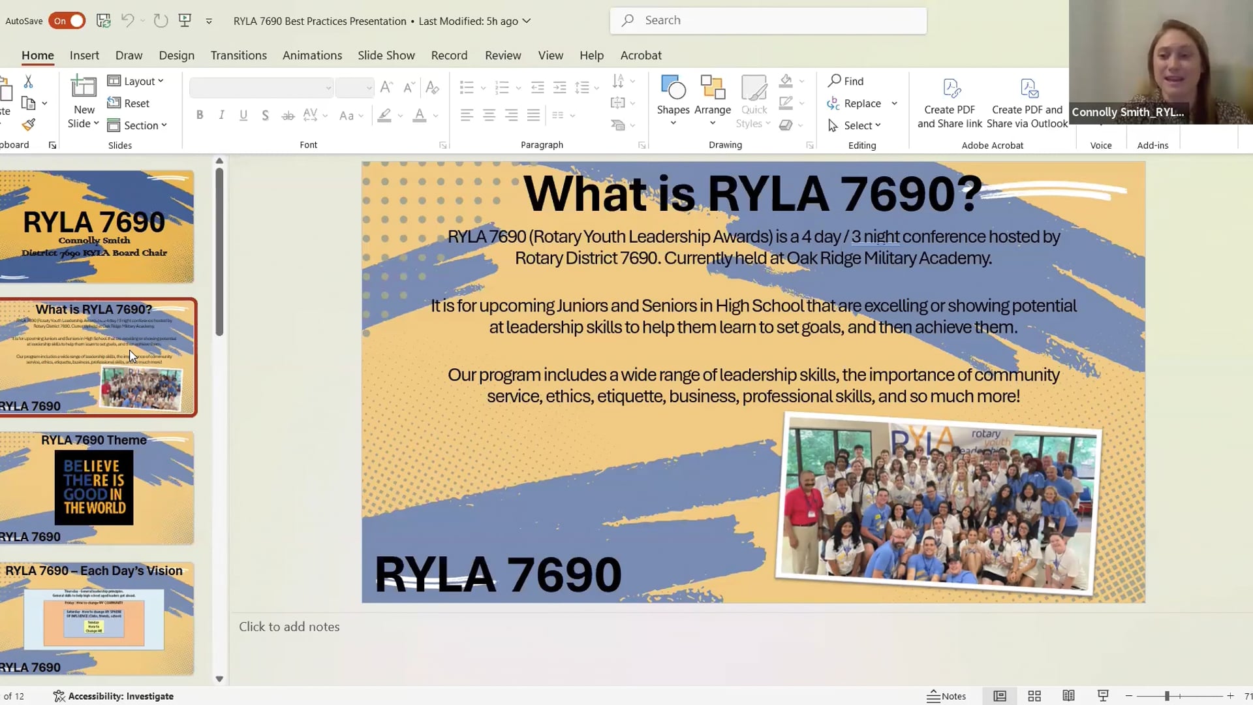Screen dimensions: 1253x705
Task: Decrease list indent level icon
Action: 537,87
